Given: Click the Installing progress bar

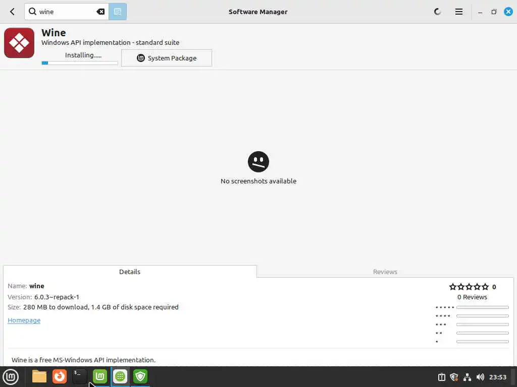Looking at the screenshot, I should (x=79, y=63).
